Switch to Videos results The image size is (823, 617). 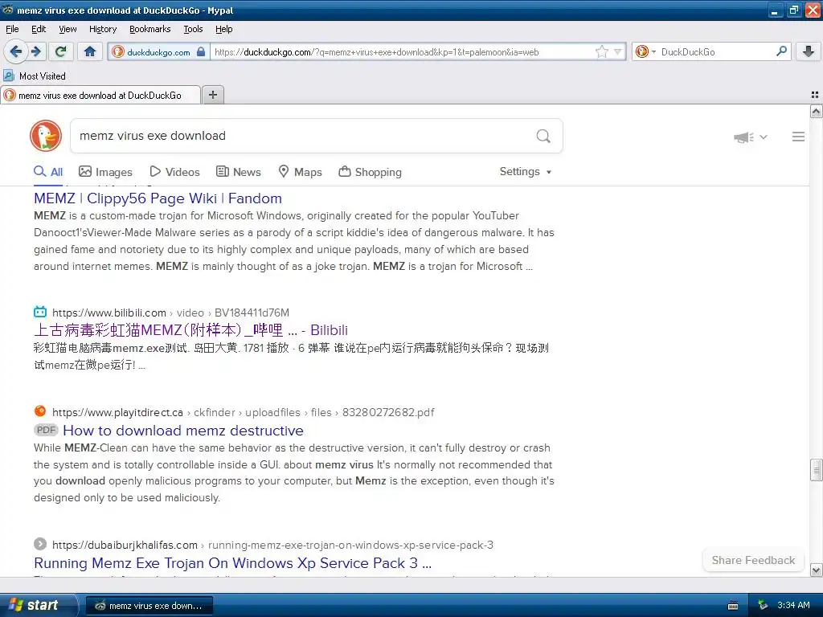click(x=174, y=172)
